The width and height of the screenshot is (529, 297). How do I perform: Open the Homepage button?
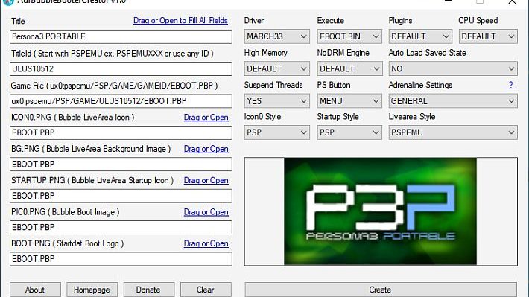(x=92, y=290)
